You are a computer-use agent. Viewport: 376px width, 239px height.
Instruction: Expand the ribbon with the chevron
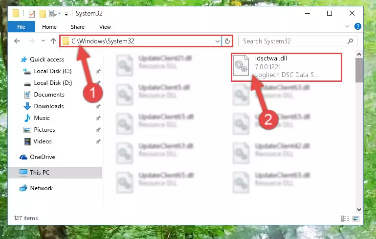pyautogui.click(x=347, y=26)
